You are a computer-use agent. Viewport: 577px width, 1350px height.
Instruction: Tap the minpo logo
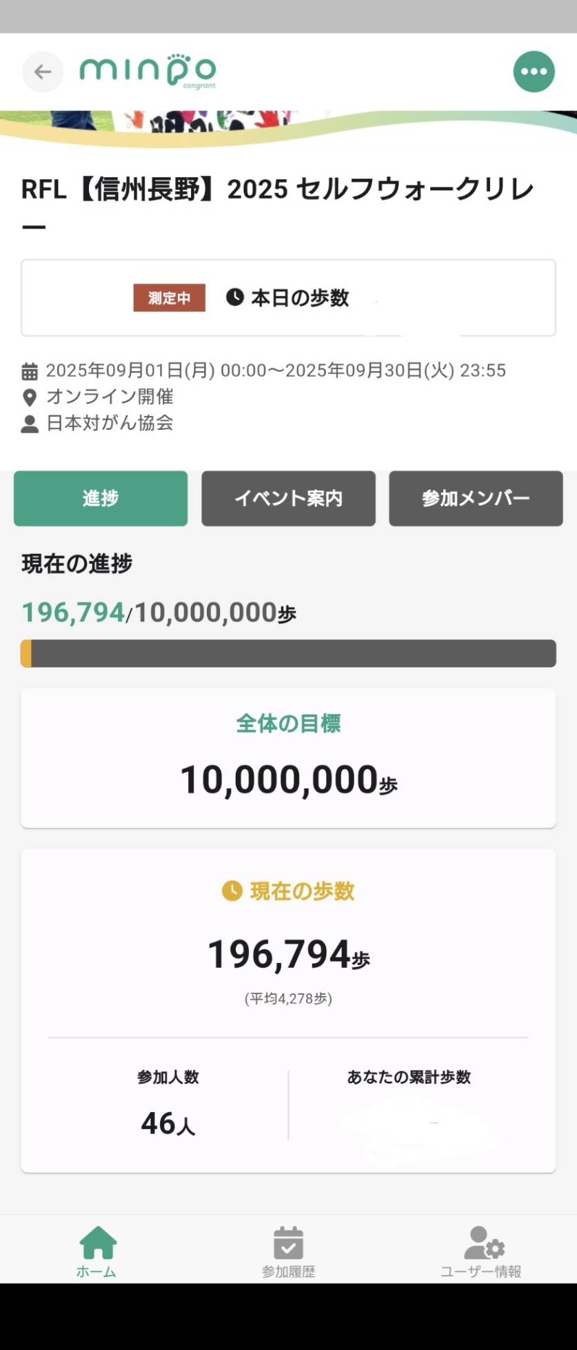pyautogui.click(x=148, y=72)
